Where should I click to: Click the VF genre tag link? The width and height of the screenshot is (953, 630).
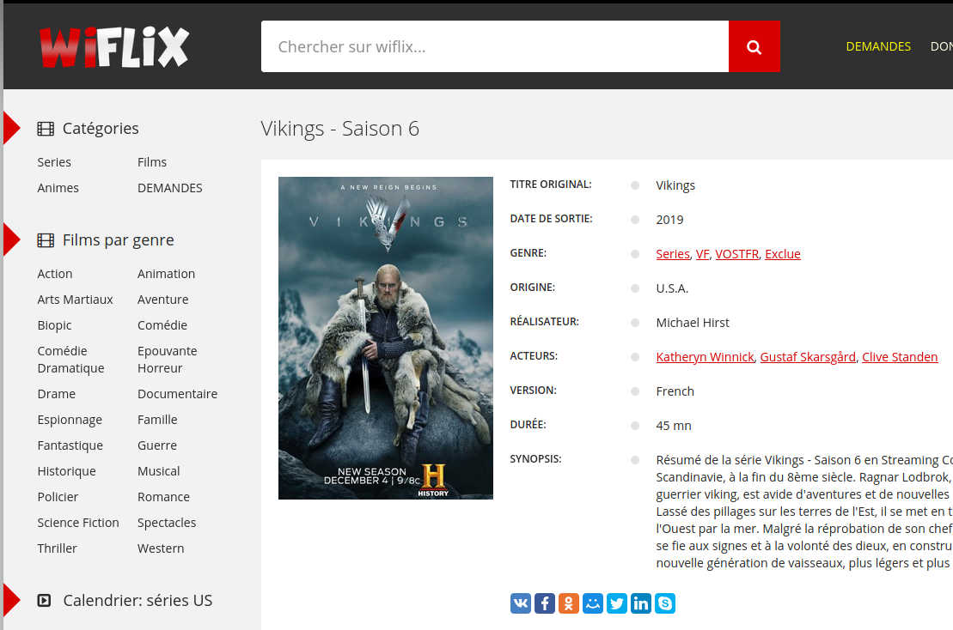point(702,254)
